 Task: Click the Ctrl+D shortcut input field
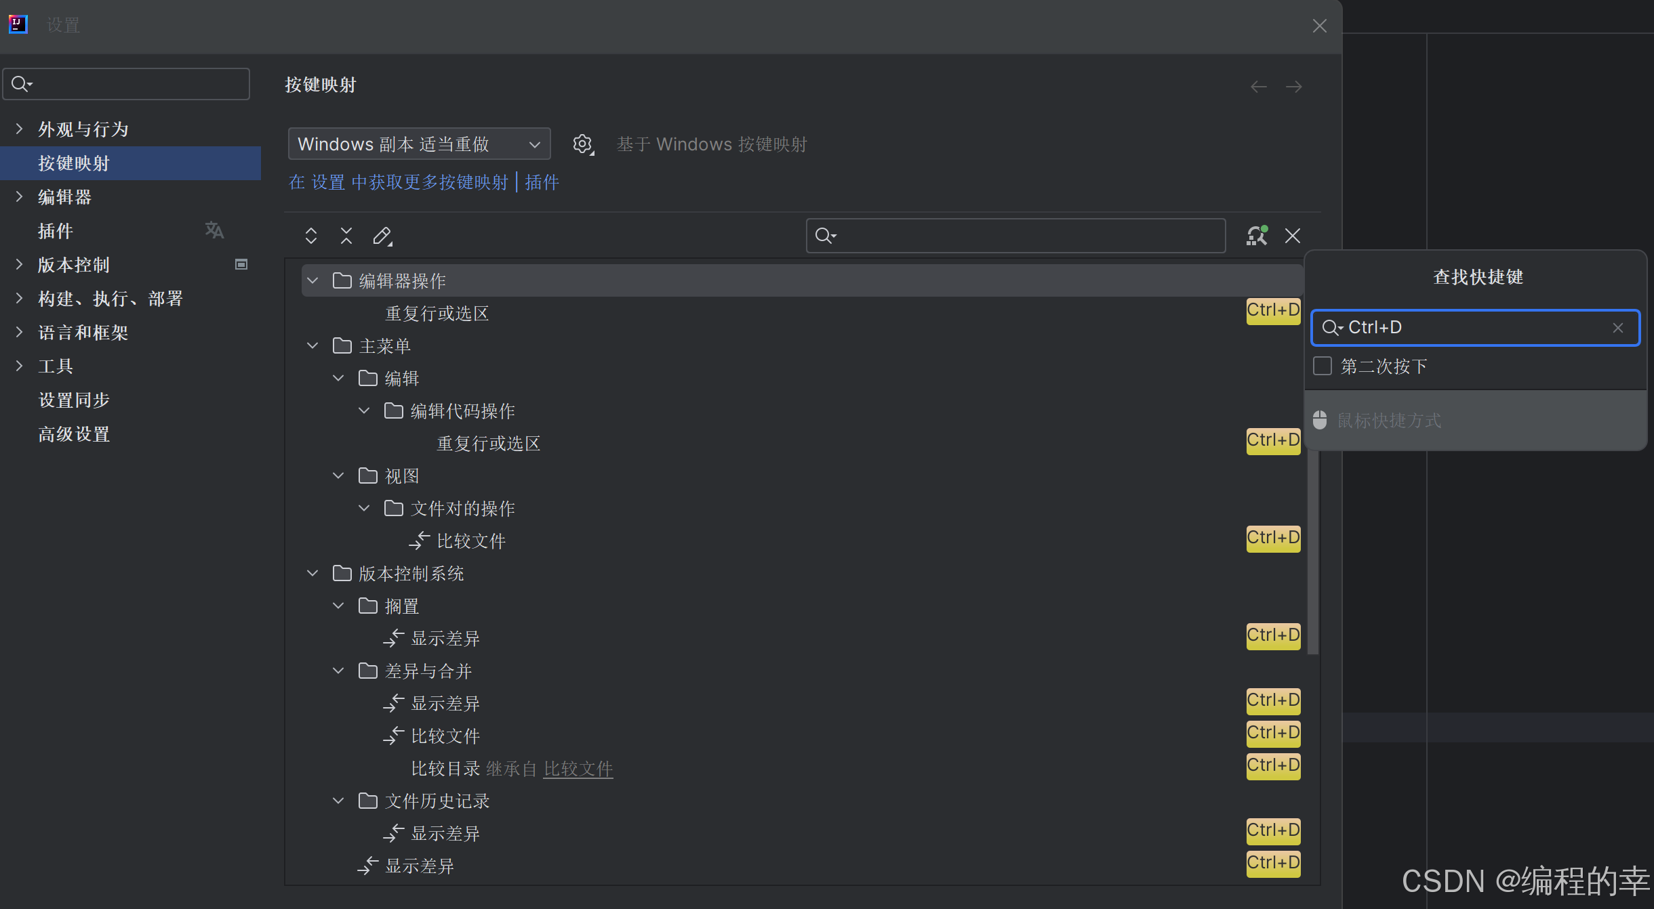[1475, 328]
